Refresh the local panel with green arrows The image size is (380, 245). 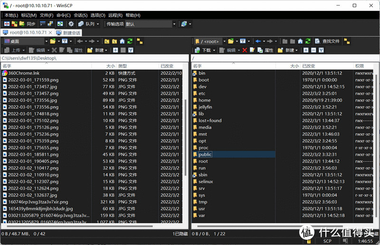tap(130, 41)
